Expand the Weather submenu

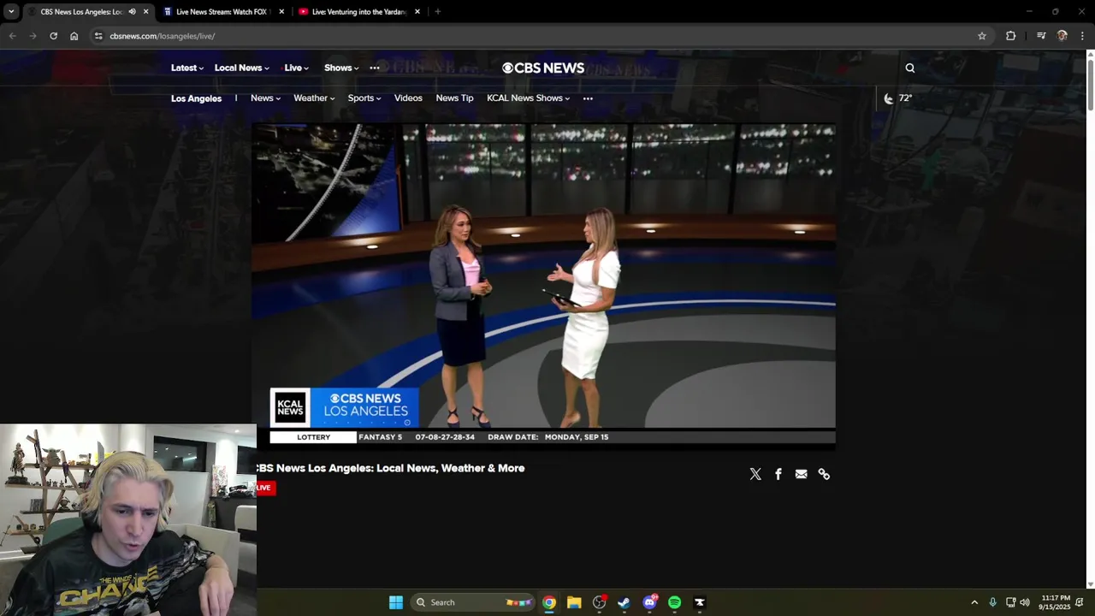(314, 98)
